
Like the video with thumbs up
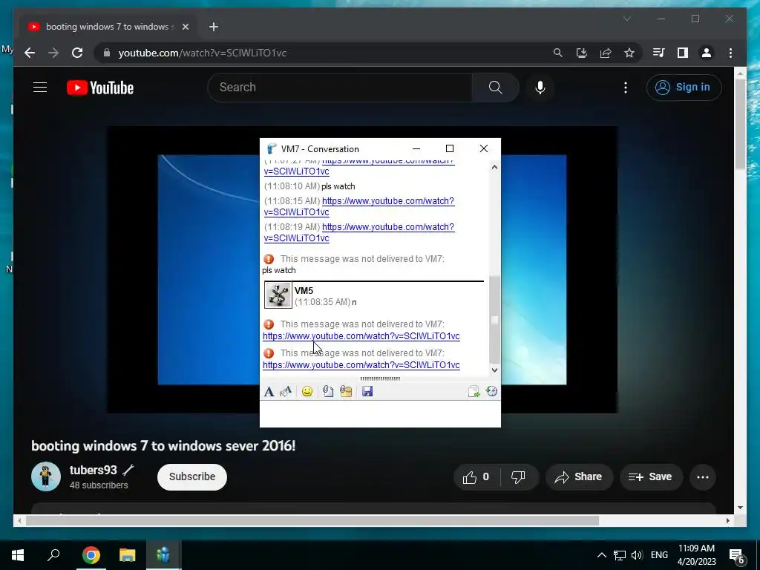pyautogui.click(x=476, y=477)
